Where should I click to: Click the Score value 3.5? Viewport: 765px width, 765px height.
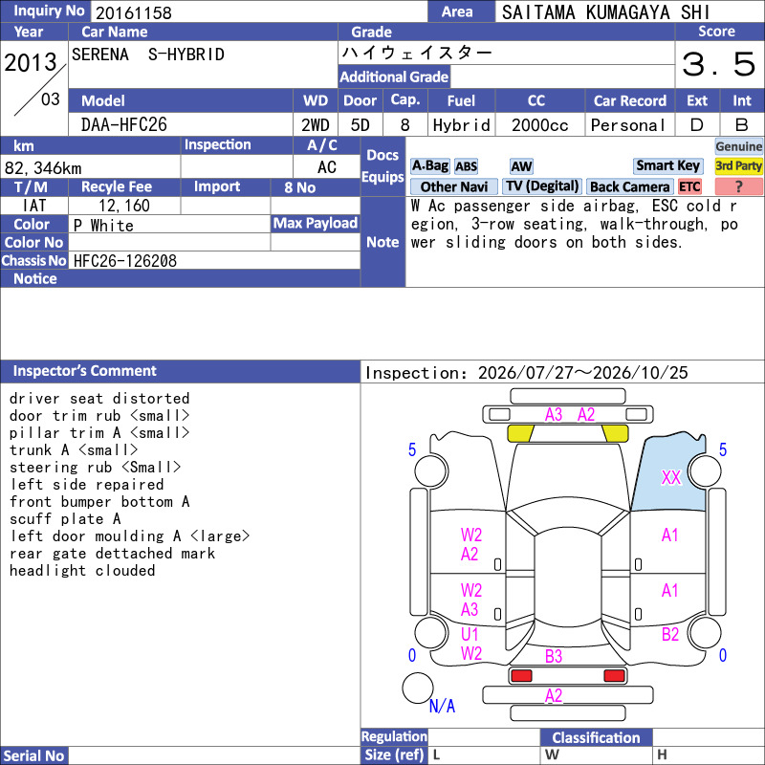(719, 64)
